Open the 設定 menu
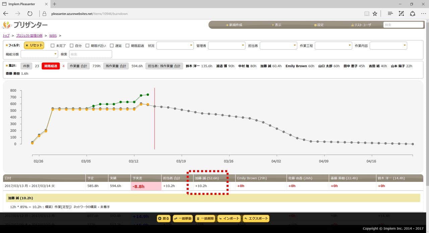The width and height of the screenshot is (429, 233). click(319, 25)
